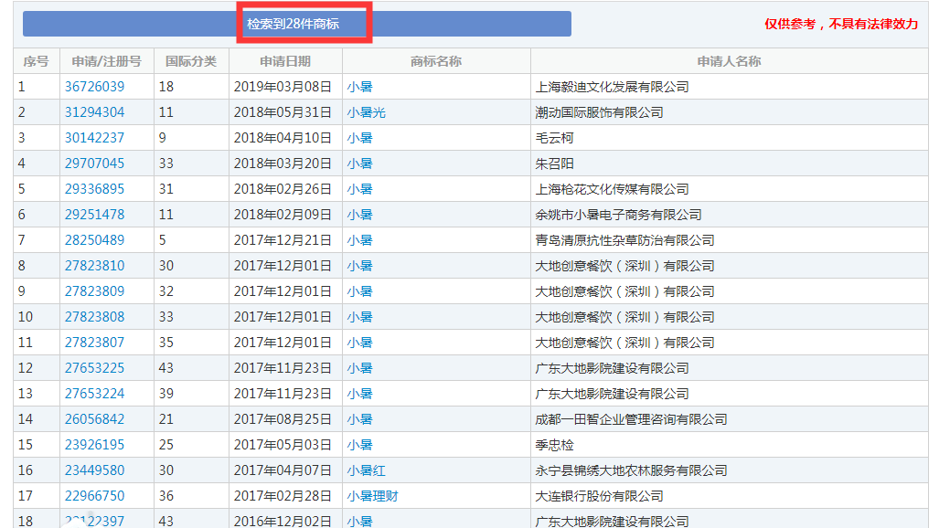
Task: Click registration number 23926195
Action: coord(94,445)
